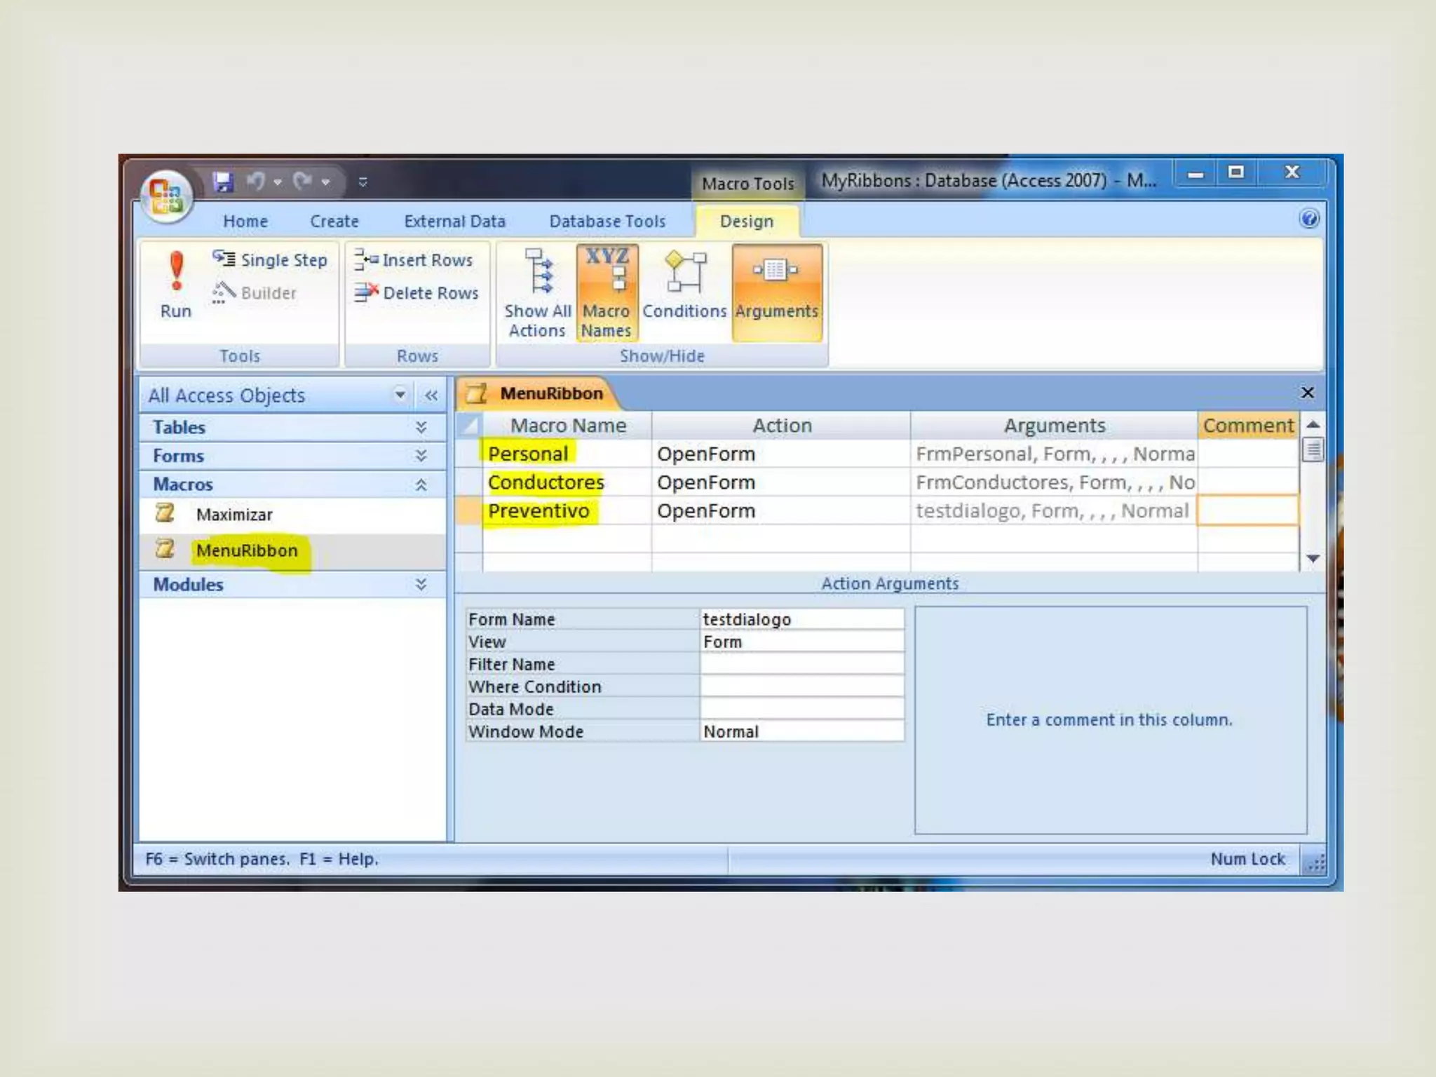Open the External Data ribbon tab

pos(454,222)
